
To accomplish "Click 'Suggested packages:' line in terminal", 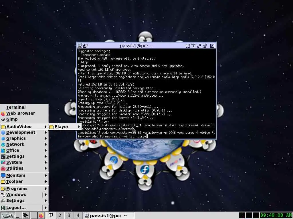I will pyautogui.click(x=94, y=51).
